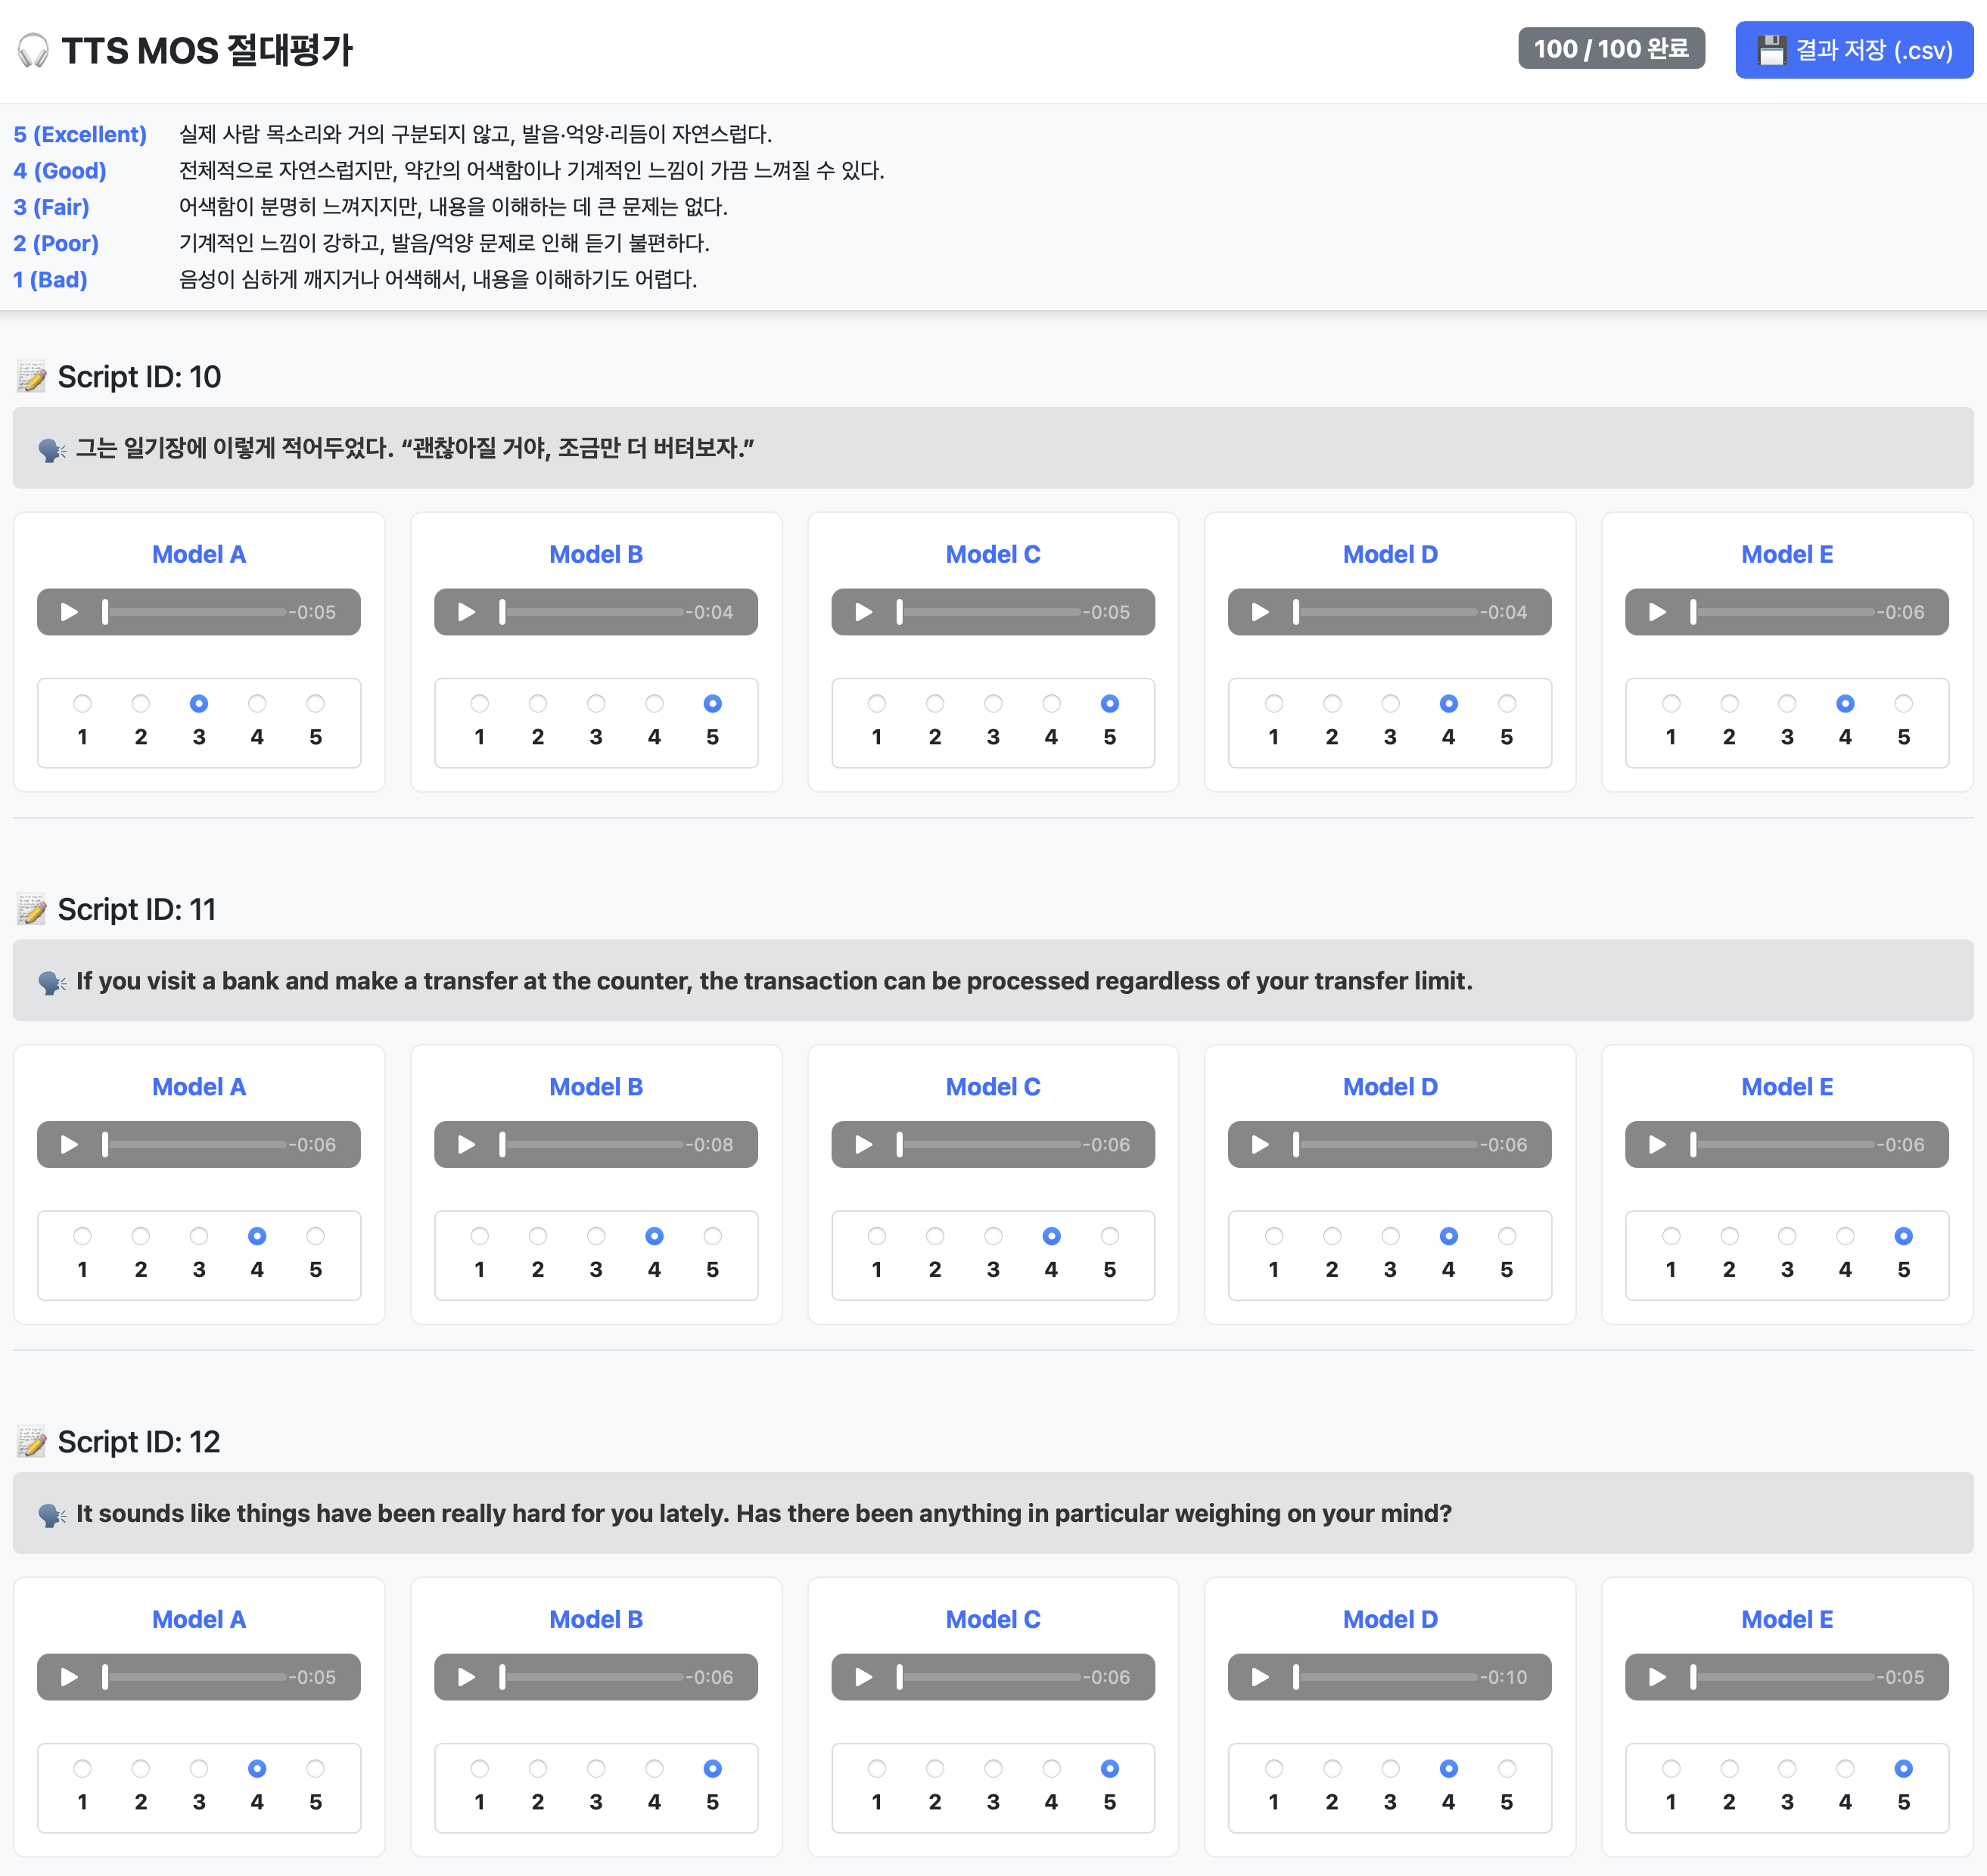Play Model D audio for Script ID 11

point(1261,1144)
